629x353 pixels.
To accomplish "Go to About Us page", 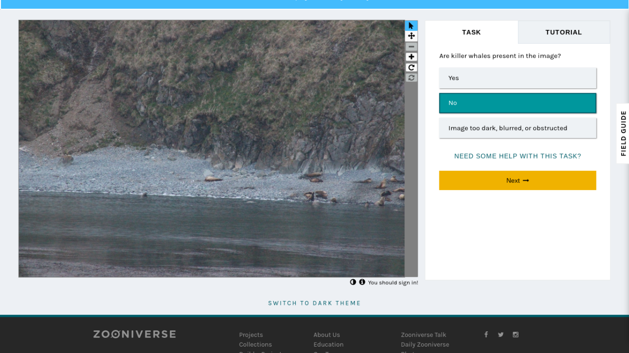I will 327,335.
